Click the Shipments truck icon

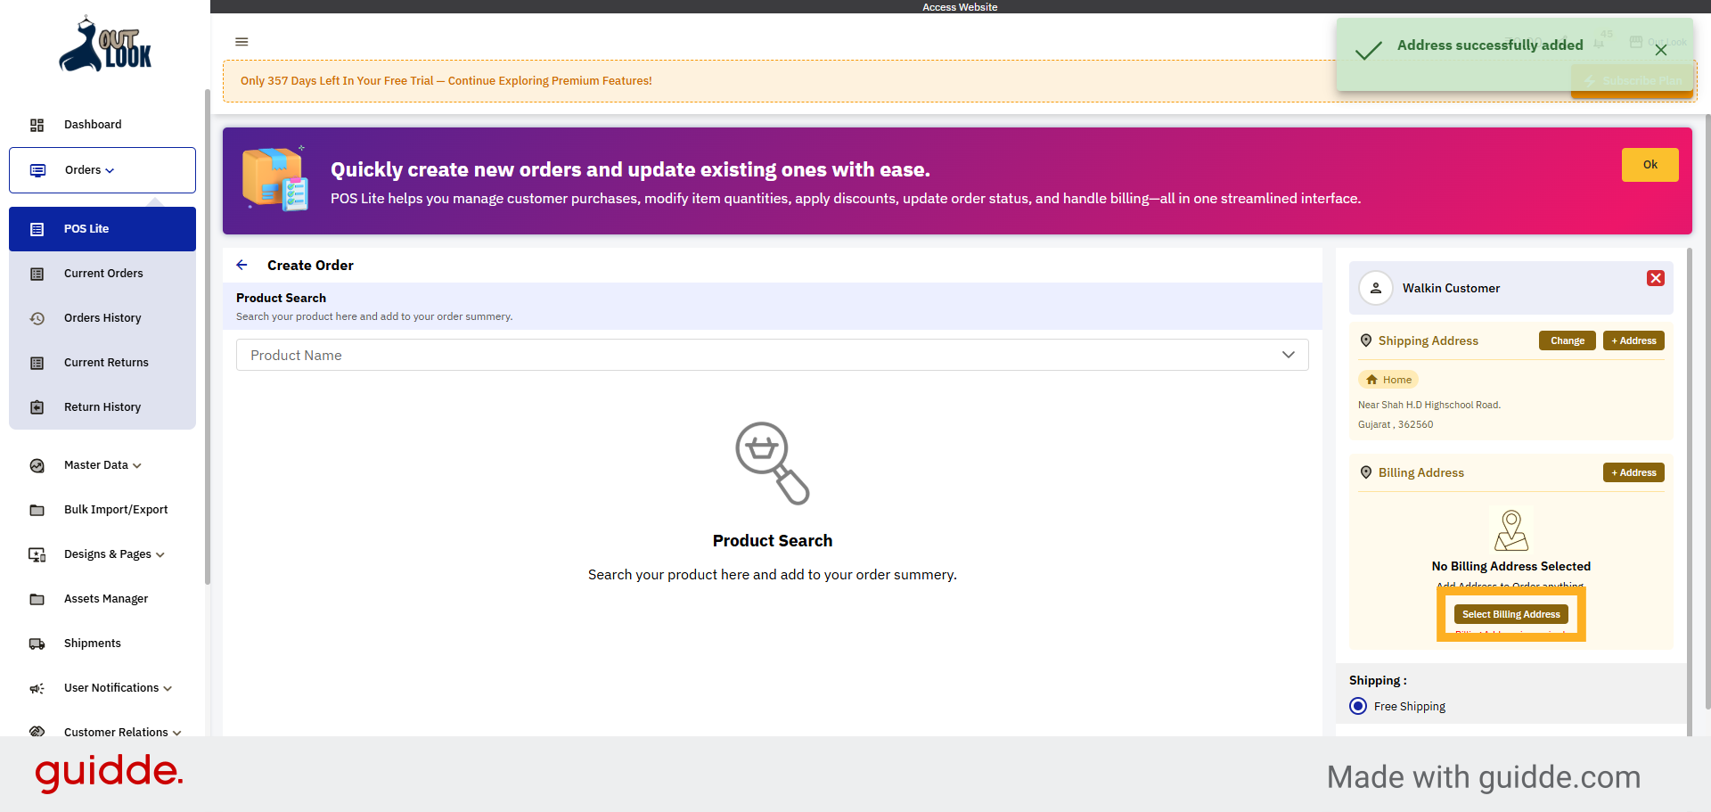coord(37,643)
